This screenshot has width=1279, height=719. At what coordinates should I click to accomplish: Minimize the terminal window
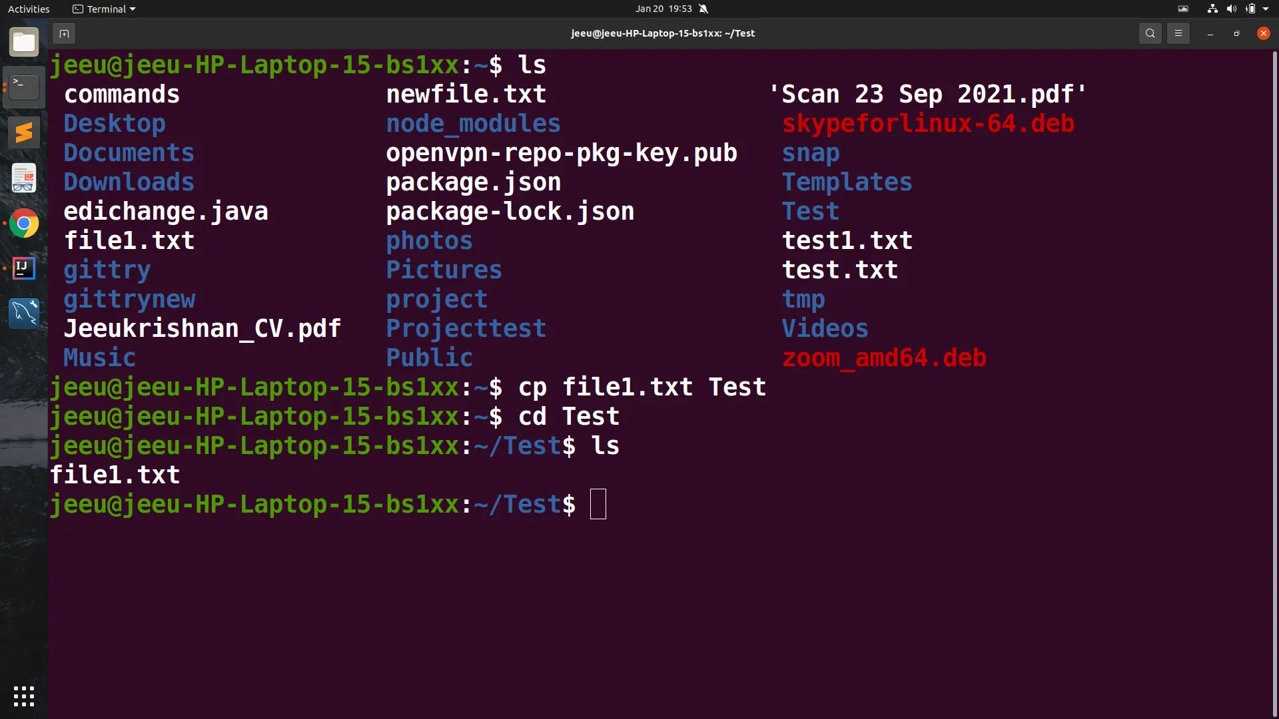(x=1210, y=33)
